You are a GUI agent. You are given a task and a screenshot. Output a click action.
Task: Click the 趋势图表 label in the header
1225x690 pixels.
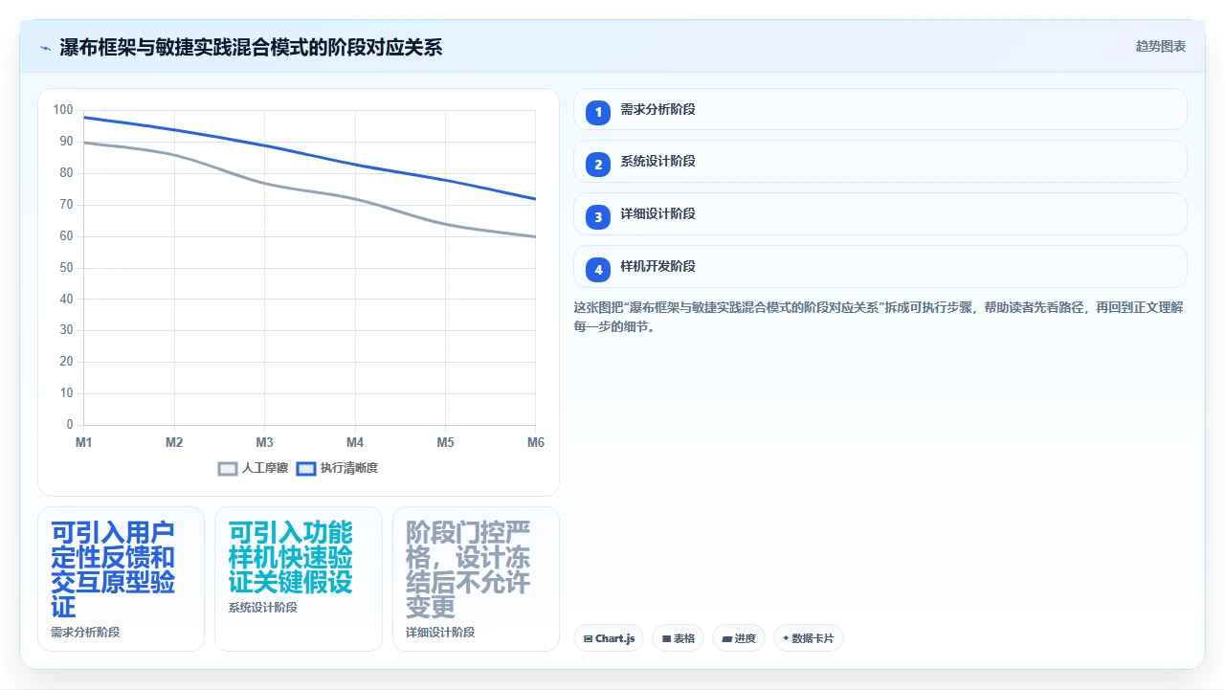[1161, 46]
